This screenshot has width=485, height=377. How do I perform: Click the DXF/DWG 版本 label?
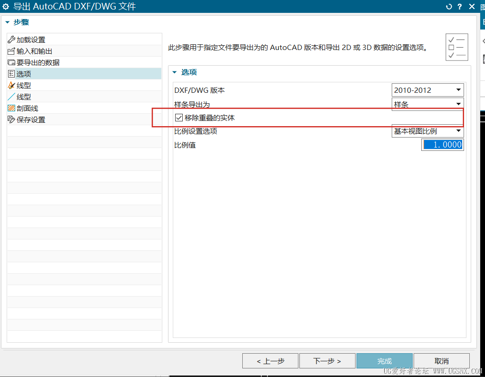point(199,90)
